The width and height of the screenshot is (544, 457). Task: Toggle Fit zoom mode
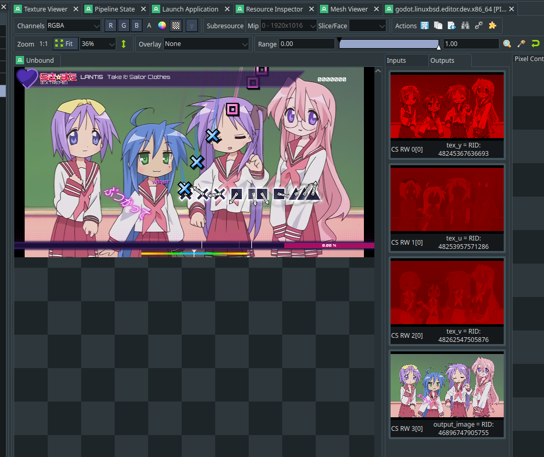(65, 43)
